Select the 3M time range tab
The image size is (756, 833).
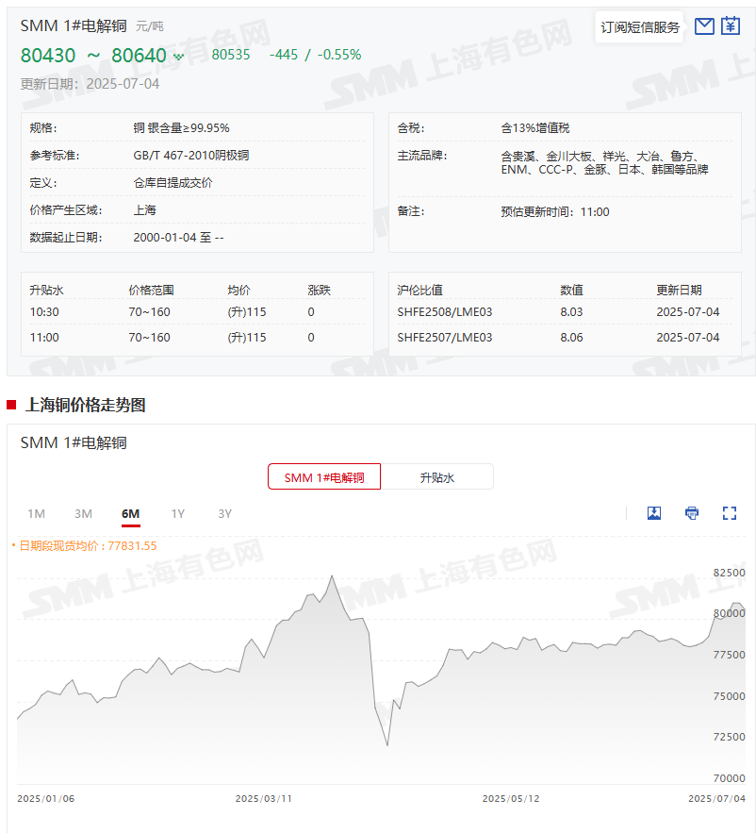pyautogui.click(x=83, y=513)
